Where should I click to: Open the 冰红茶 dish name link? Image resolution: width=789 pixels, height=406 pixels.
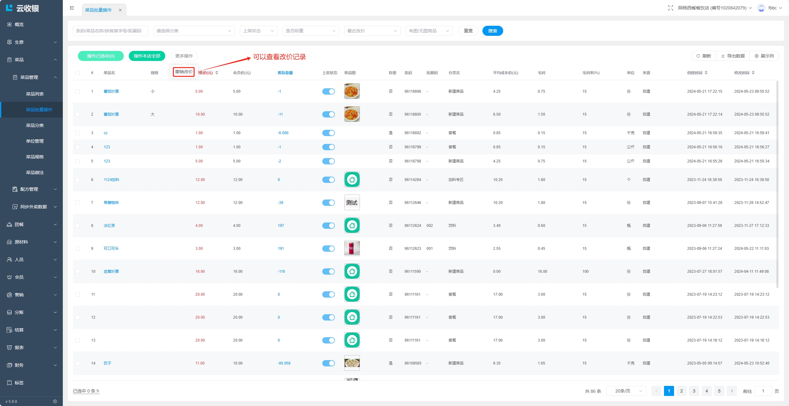[109, 225]
